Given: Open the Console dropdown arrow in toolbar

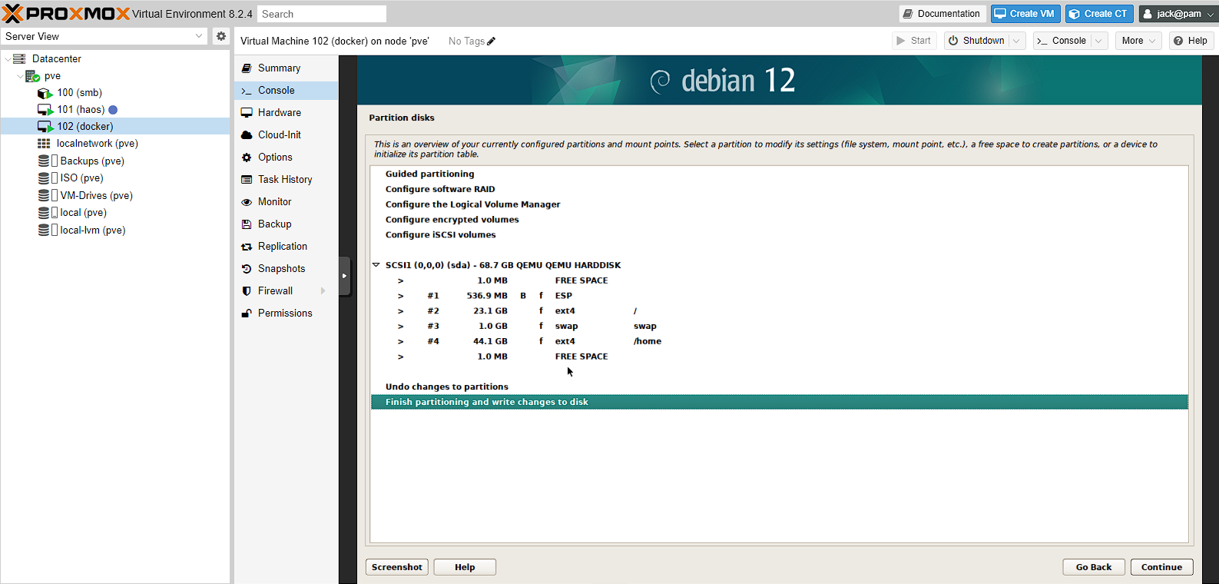Looking at the screenshot, I should tap(1098, 41).
